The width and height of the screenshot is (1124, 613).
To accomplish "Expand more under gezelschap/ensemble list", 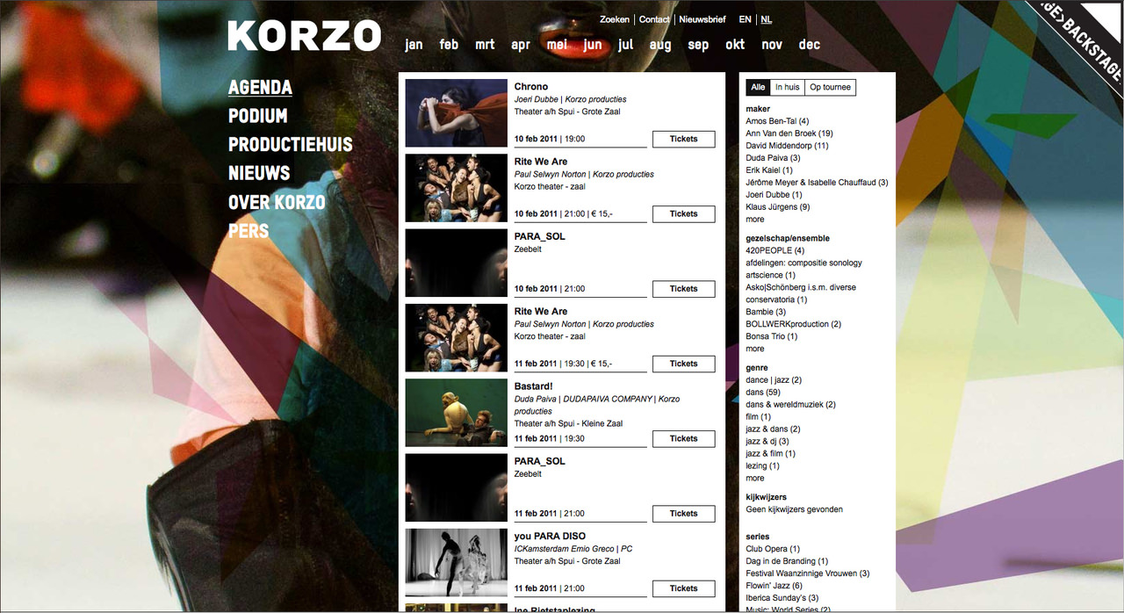I will coord(755,349).
